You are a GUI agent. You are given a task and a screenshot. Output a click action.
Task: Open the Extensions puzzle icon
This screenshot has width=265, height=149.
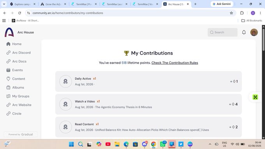pos(242,13)
